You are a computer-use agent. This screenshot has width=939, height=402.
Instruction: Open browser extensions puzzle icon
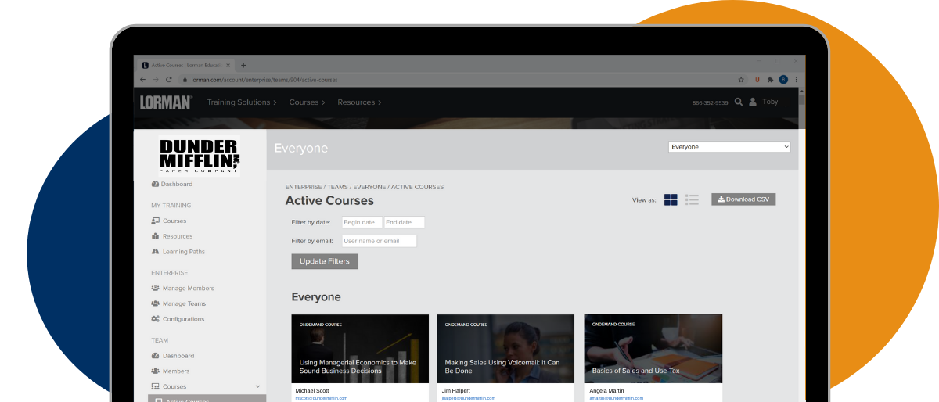tap(770, 80)
